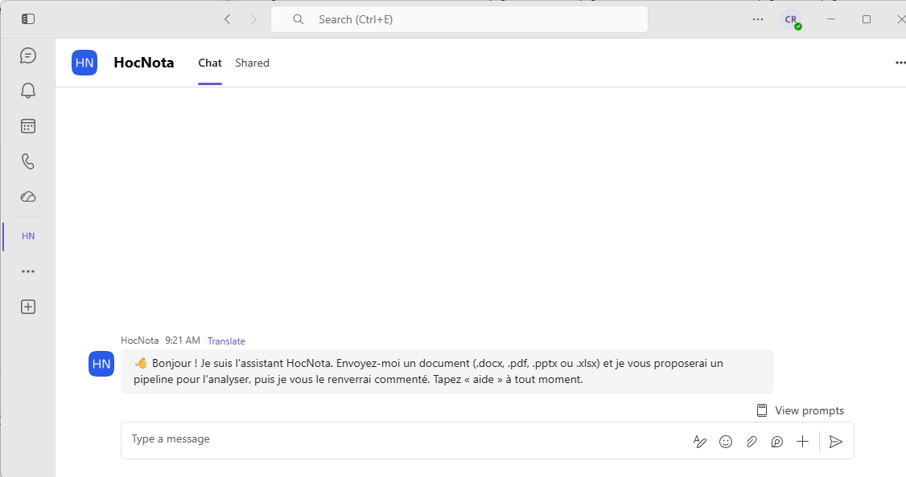The image size is (906, 477).
Task: Attach a file with the paperclip
Action: tap(752, 442)
